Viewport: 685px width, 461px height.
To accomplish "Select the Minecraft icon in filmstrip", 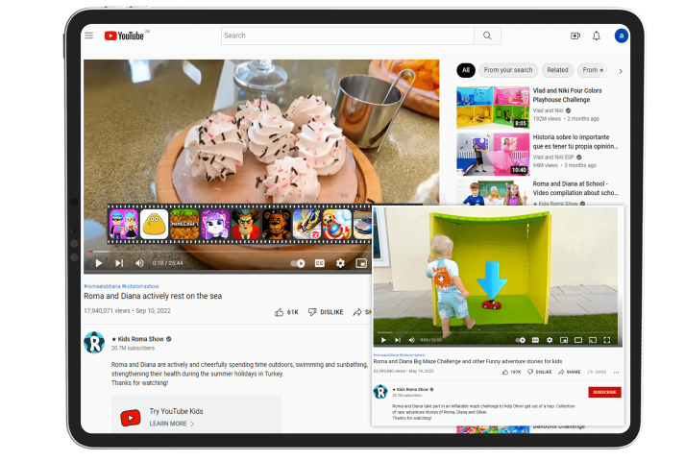I will [x=184, y=224].
